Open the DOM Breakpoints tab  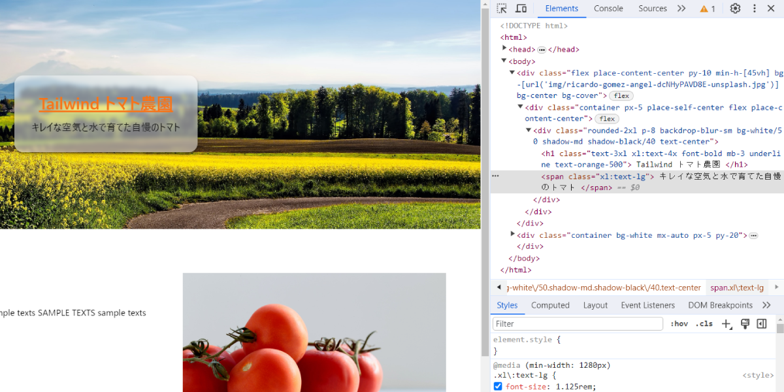pyautogui.click(x=720, y=305)
